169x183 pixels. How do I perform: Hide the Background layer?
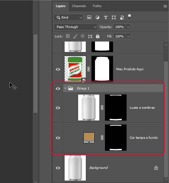tap(58, 168)
